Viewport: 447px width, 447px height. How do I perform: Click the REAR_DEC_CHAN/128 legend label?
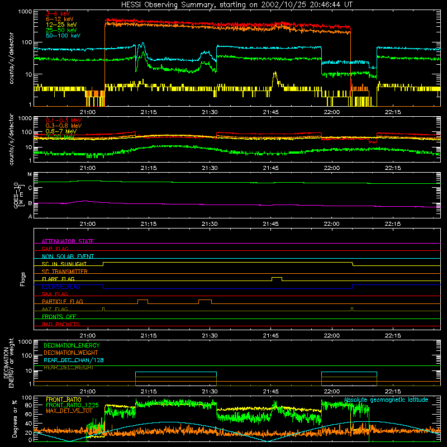pos(74,360)
